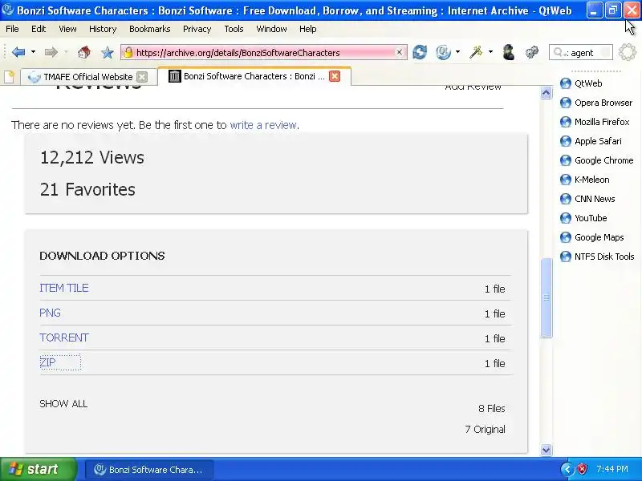Open the Privacy menu
Image resolution: width=642 pixels, height=481 pixels.
pyautogui.click(x=197, y=29)
